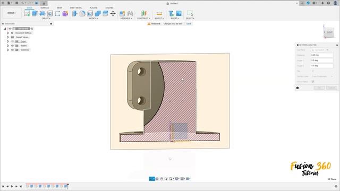The image size is (340, 191).
Task: Switch to the Plastic tab
Action: point(93,8)
